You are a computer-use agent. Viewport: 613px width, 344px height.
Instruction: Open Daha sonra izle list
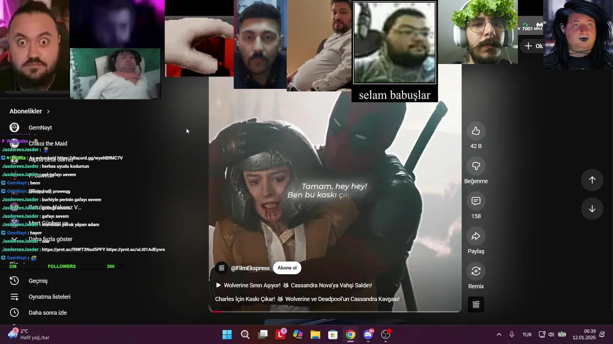click(48, 313)
